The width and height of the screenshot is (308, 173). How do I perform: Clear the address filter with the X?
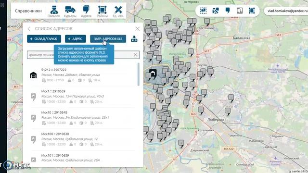[135, 55]
